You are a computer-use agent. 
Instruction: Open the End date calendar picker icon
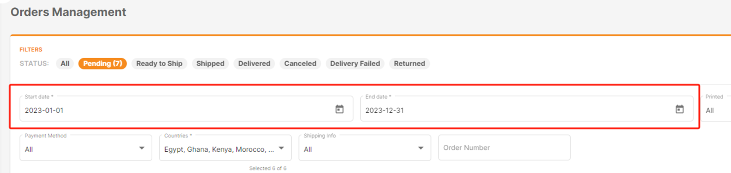pos(679,109)
